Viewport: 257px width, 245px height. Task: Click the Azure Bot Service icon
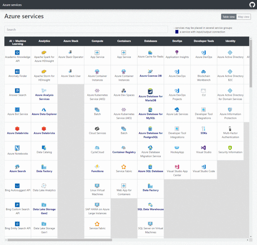[17, 109]
